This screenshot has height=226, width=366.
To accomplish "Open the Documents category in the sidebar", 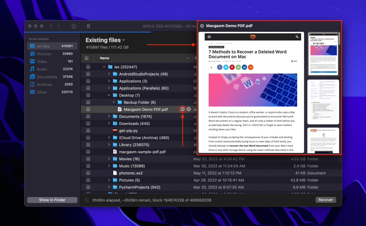I will [x=52, y=77].
